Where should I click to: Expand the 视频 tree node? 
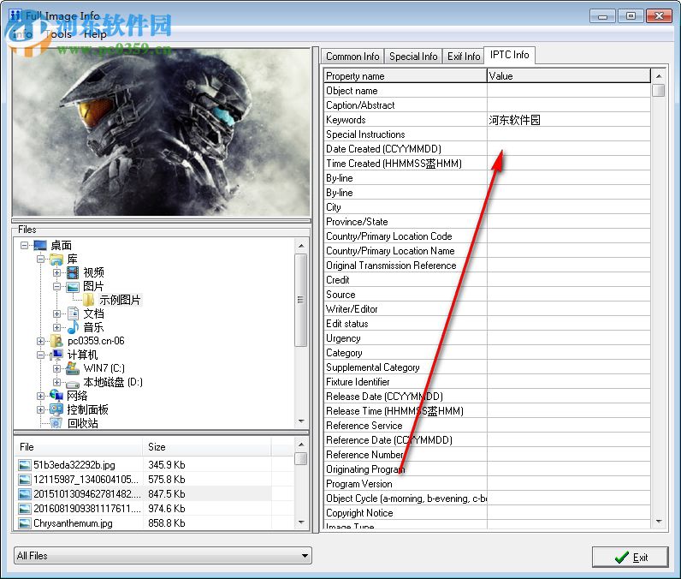coord(56,273)
